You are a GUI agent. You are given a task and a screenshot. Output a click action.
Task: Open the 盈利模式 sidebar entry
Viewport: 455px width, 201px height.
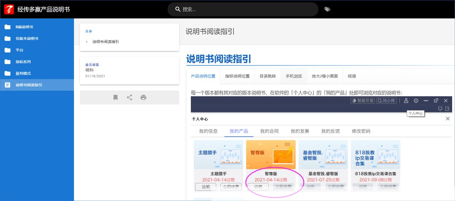[x=37, y=73]
